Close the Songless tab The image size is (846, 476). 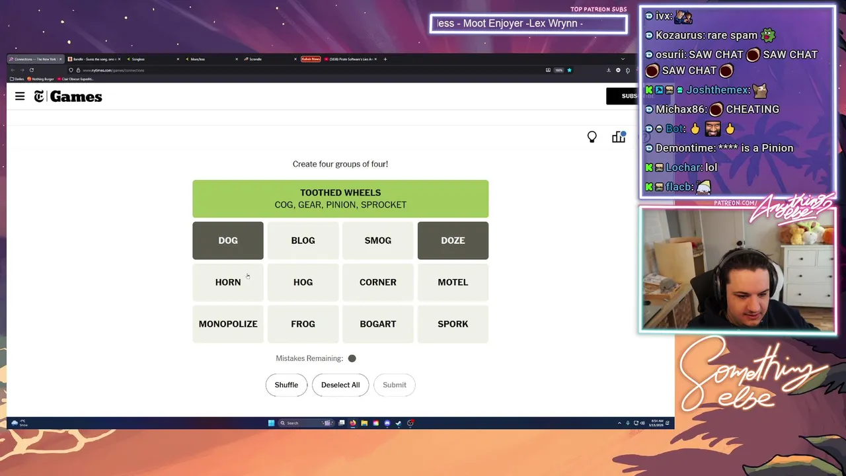click(178, 59)
